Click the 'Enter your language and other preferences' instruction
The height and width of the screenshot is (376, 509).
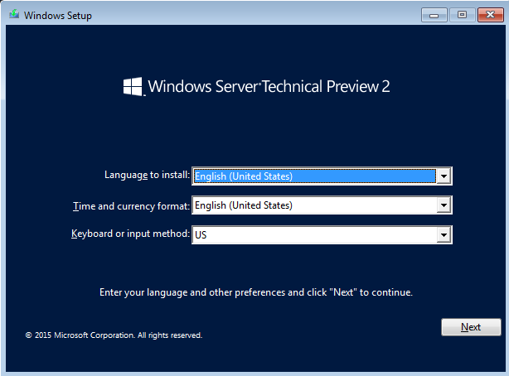[256, 292]
